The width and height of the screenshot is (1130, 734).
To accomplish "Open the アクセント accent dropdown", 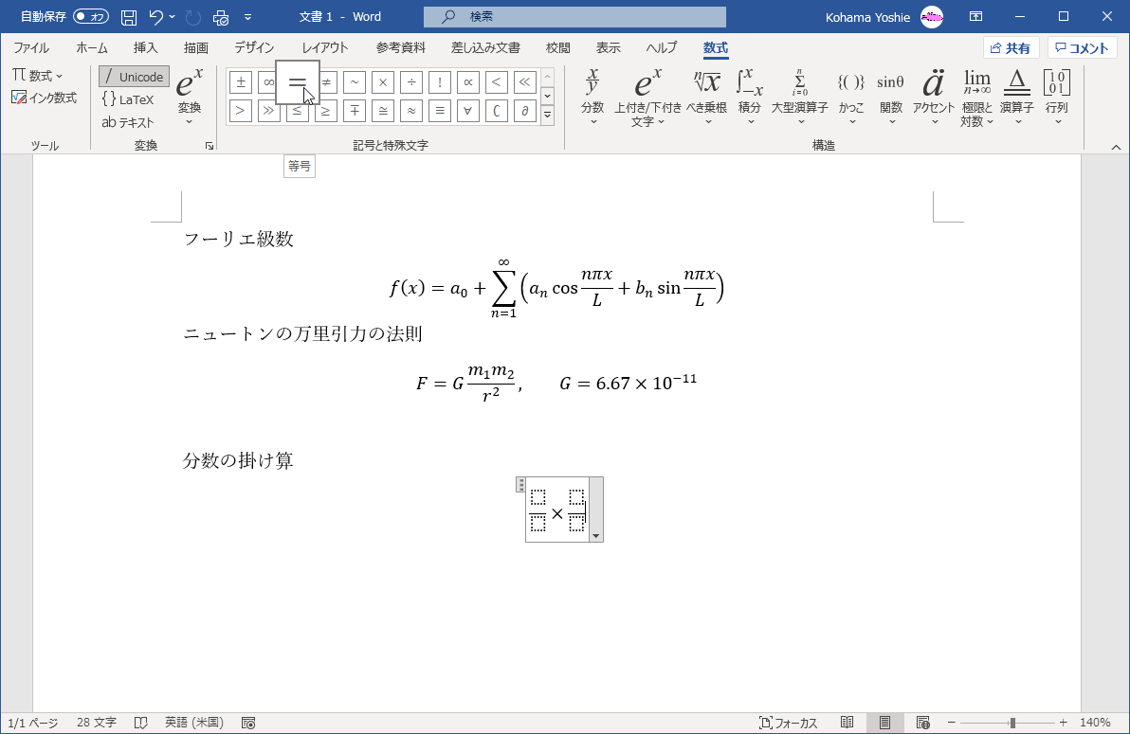I will click(934, 98).
